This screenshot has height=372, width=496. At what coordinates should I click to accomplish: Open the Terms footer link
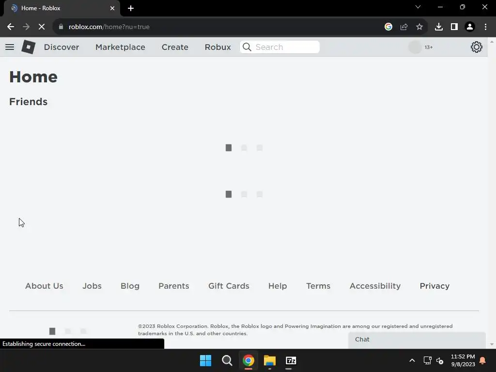(318, 286)
